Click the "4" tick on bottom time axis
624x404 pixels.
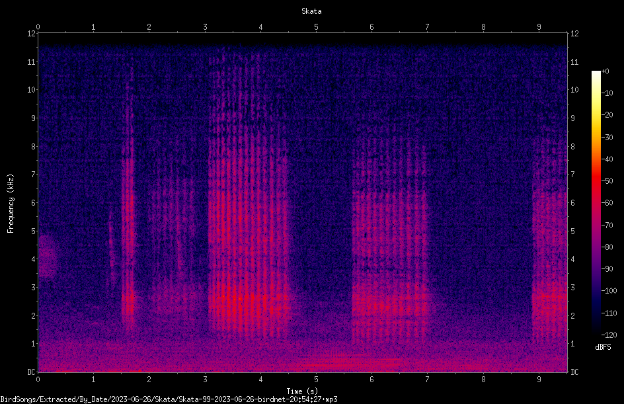click(x=260, y=380)
